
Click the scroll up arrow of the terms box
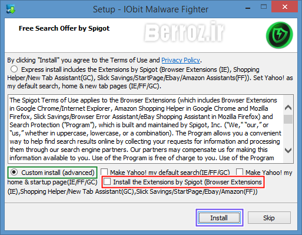288,108
